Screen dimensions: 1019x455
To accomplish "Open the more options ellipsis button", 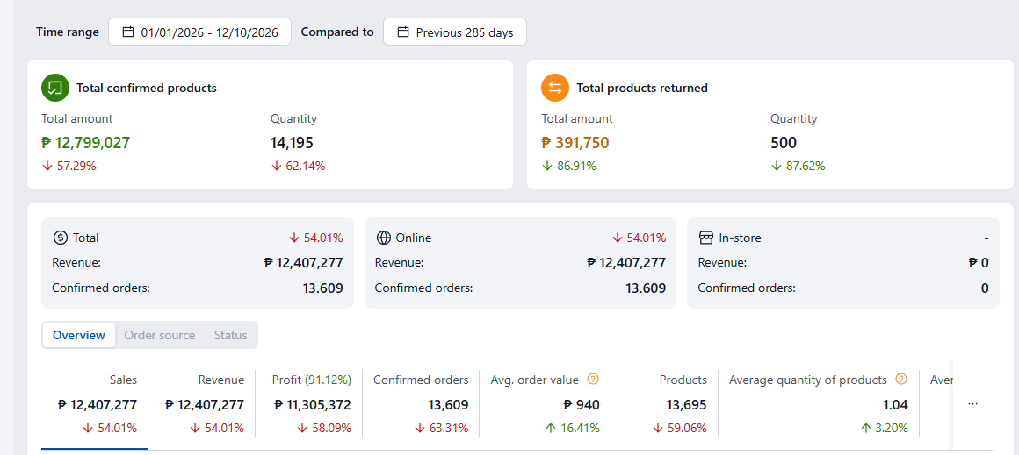I will pos(972,404).
